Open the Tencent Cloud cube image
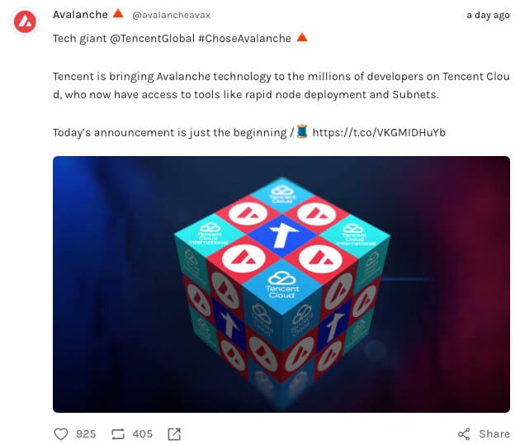The height and width of the screenshot is (445, 520). pos(281,284)
